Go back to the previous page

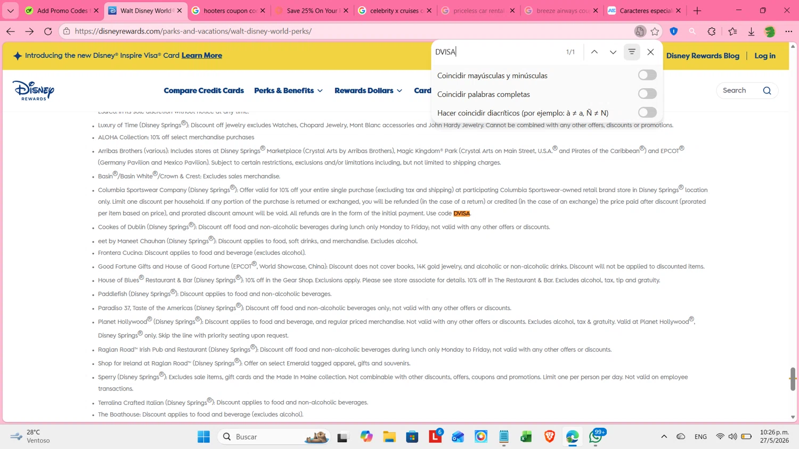pos(11,31)
